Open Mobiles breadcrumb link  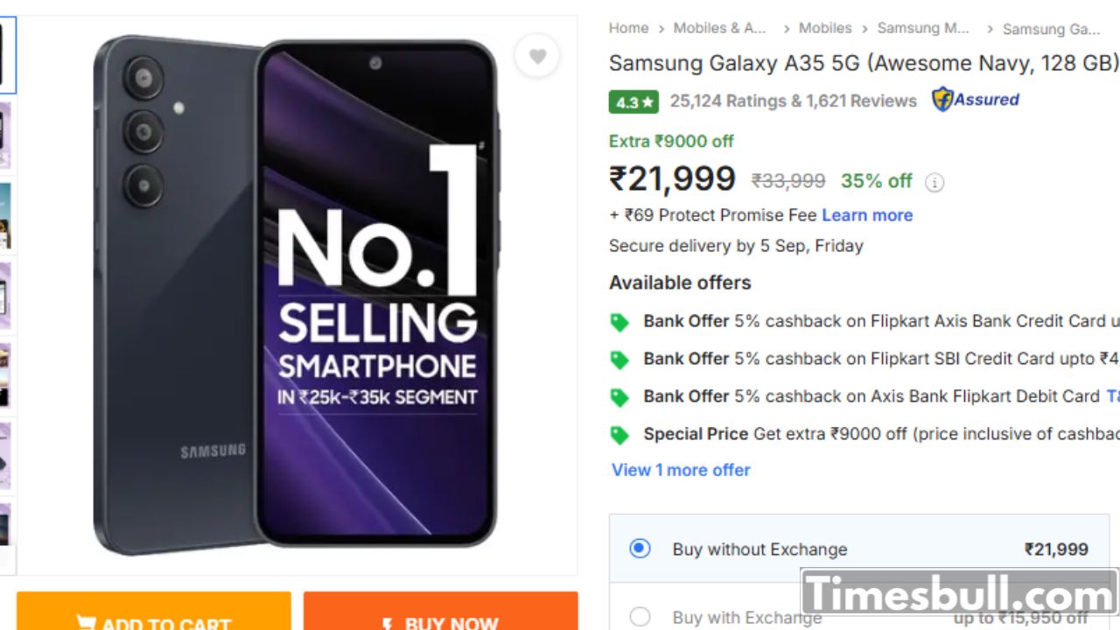click(x=824, y=28)
